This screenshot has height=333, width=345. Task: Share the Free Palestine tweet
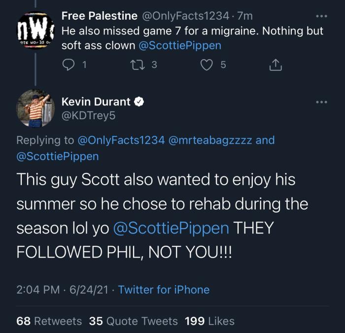click(276, 65)
